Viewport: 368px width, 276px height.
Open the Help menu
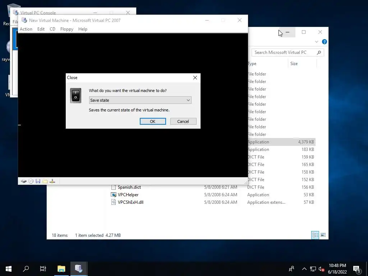[x=83, y=29]
